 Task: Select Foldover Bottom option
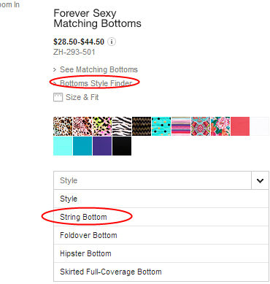161,235
